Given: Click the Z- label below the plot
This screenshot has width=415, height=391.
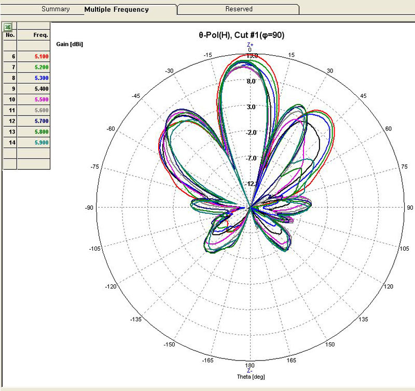Looking at the screenshot, I should point(250,371).
